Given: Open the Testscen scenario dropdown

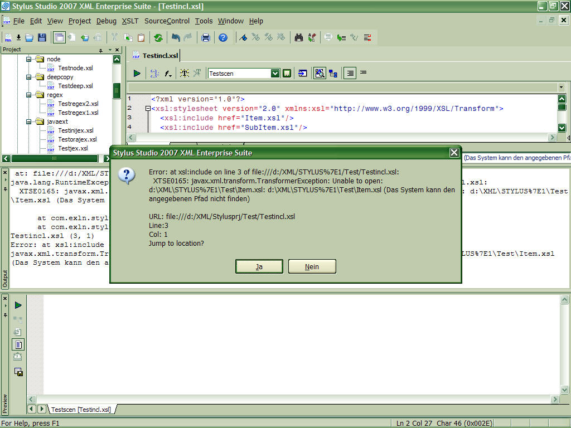Looking at the screenshot, I should click(x=275, y=73).
